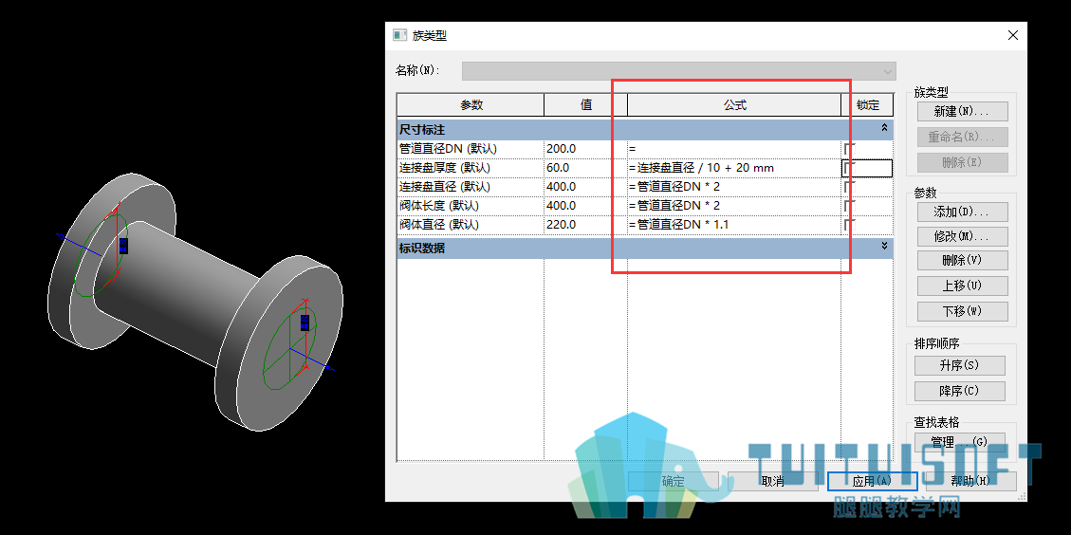This screenshot has height=535, width=1071.
Task: Click the 添加(D) parameter button
Action: 962,212
